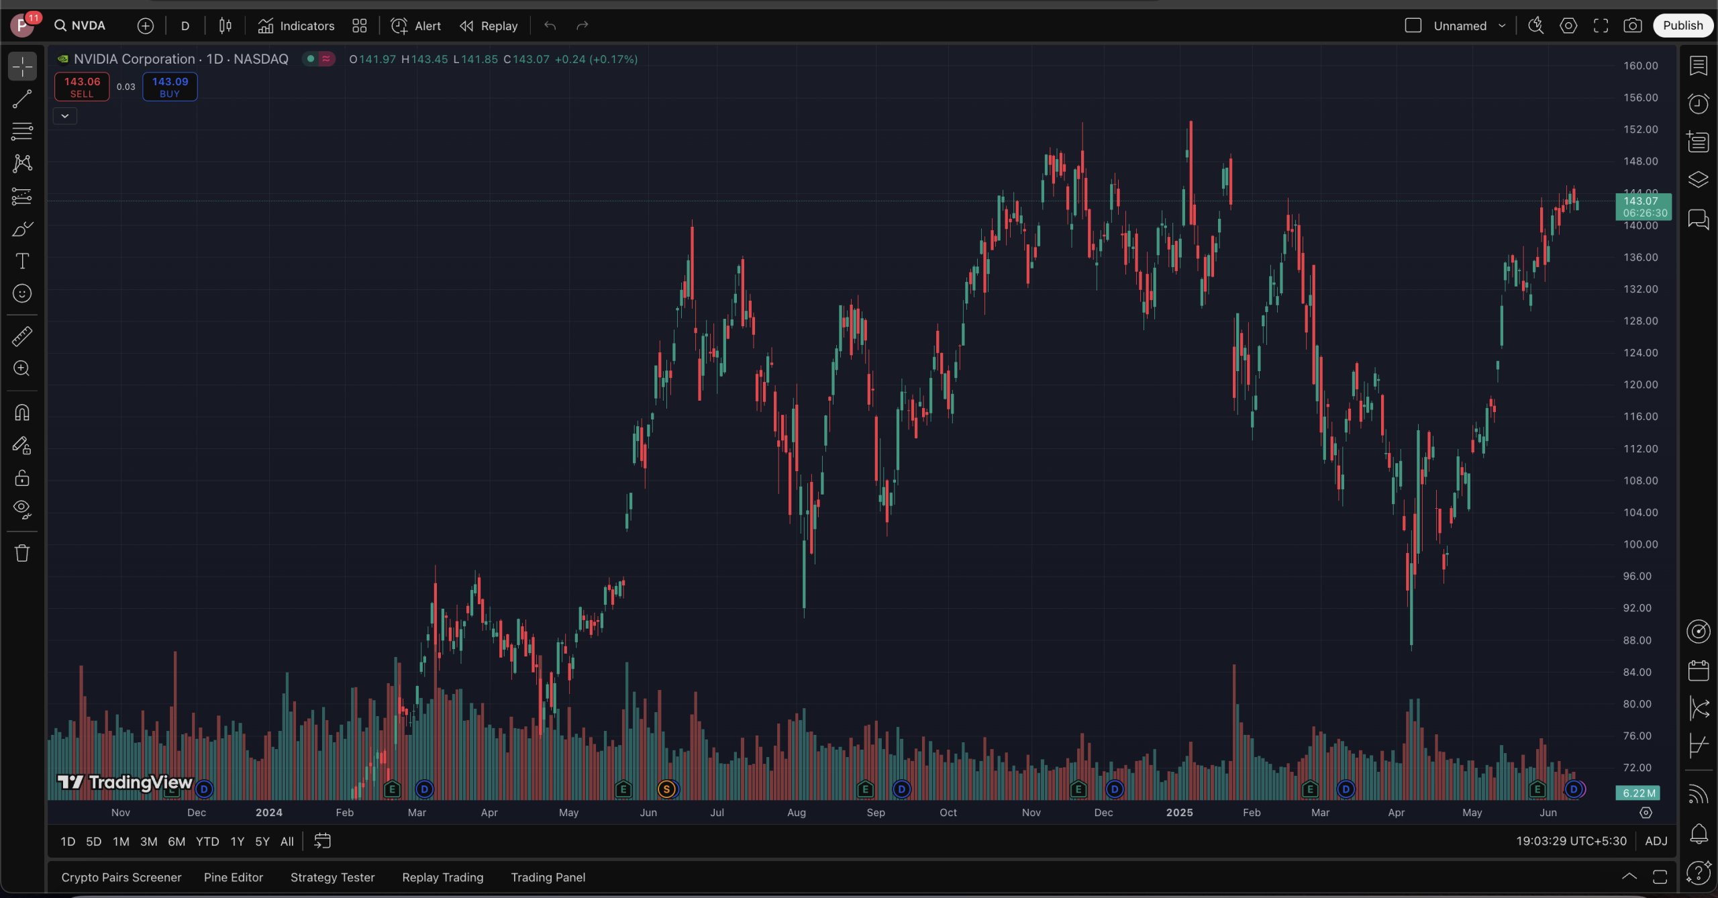The height and width of the screenshot is (898, 1718).
Task: Start bar Replay mode
Action: [x=489, y=26]
